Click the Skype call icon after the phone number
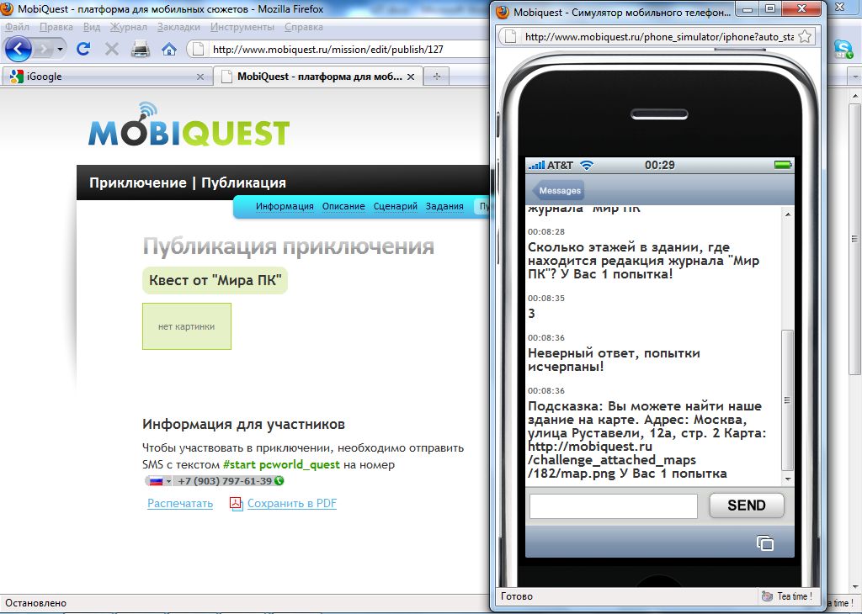Image resolution: width=862 pixels, height=614 pixels. 279,481
